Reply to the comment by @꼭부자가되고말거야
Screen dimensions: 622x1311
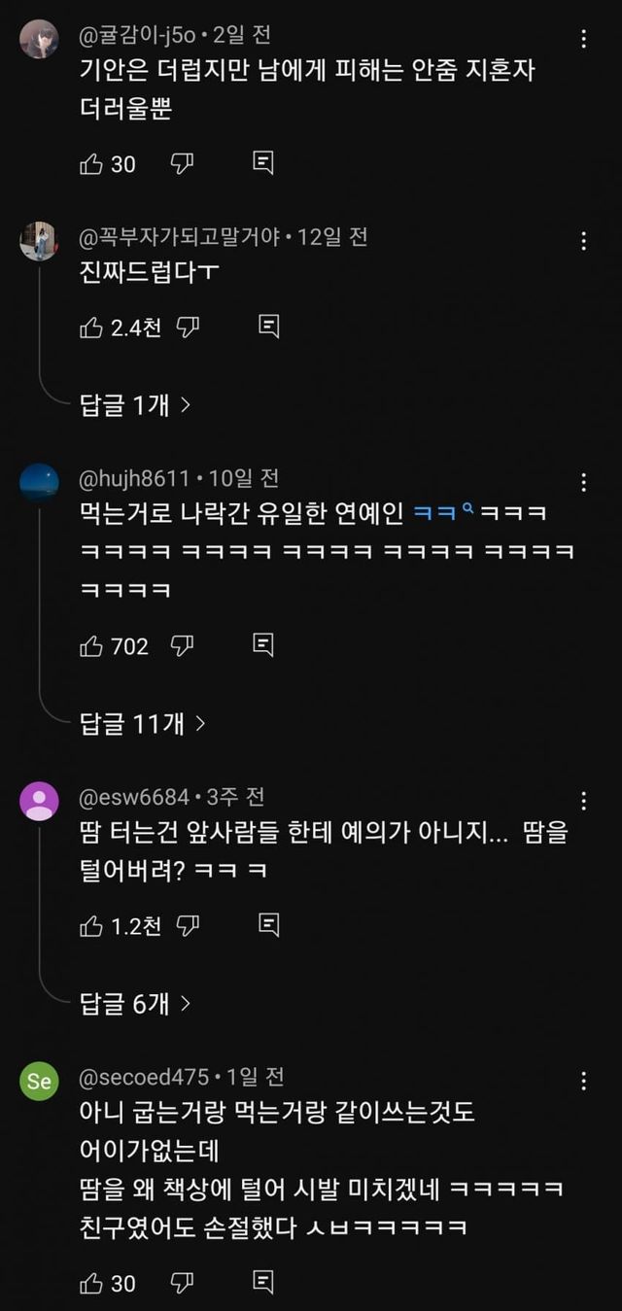click(269, 327)
